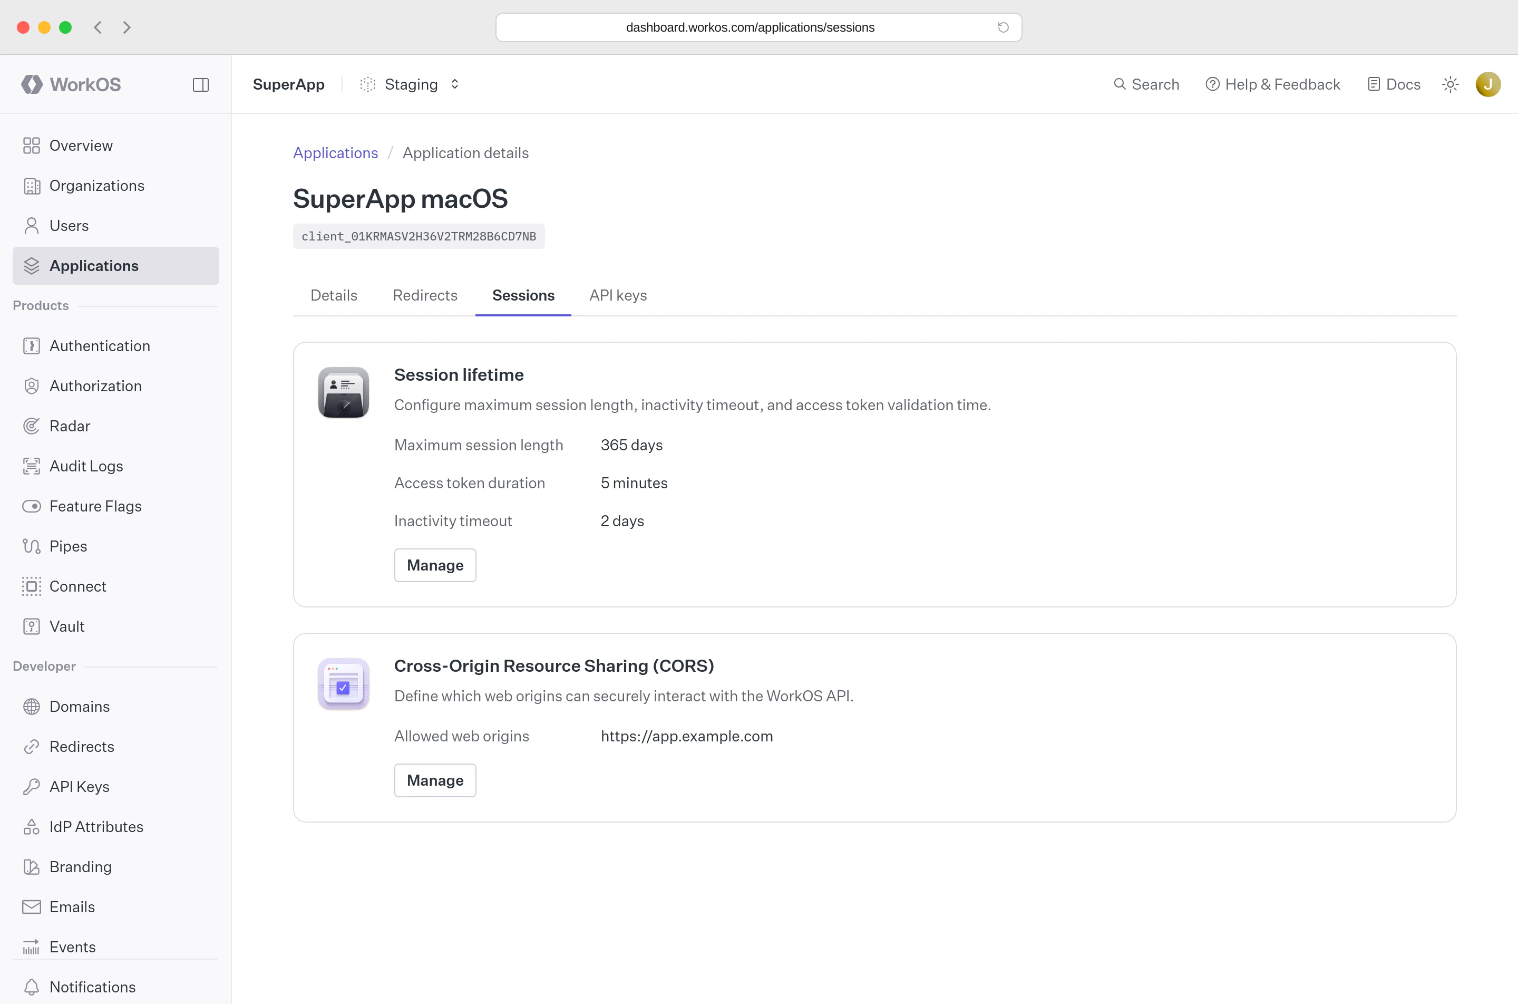Click the Developer section header
Image resolution: width=1518 pixels, height=1004 pixels.
(44, 666)
